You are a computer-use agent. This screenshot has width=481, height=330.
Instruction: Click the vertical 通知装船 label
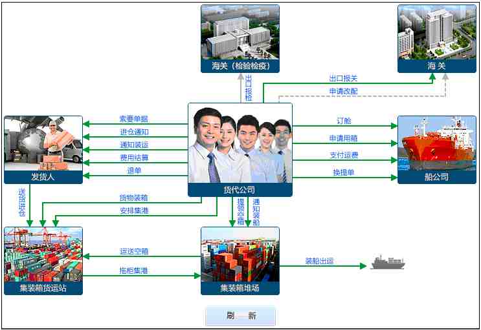(256, 212)
